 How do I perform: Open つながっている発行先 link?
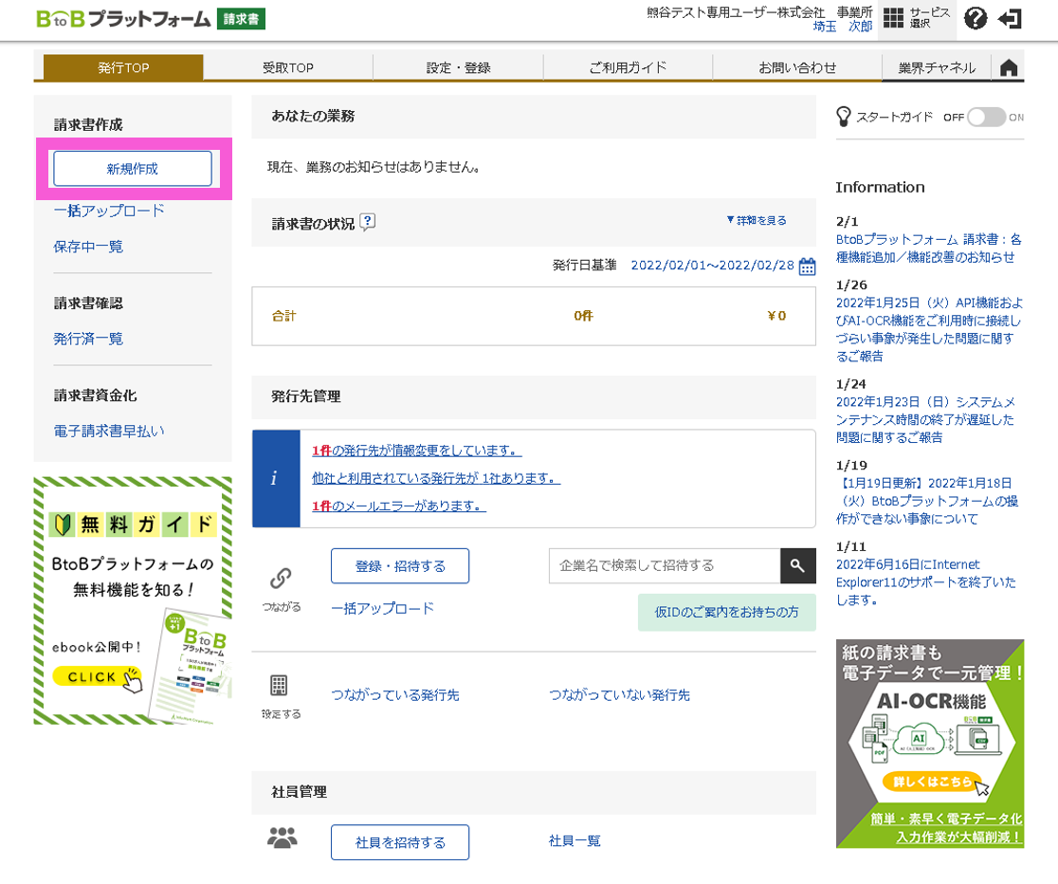395,695
